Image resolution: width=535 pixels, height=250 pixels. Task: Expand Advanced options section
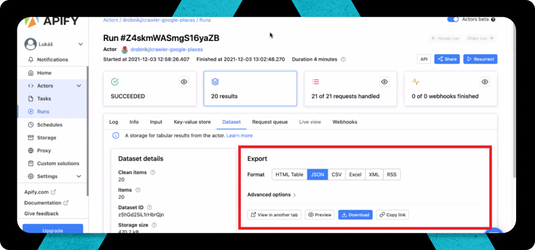click(271, 195)
